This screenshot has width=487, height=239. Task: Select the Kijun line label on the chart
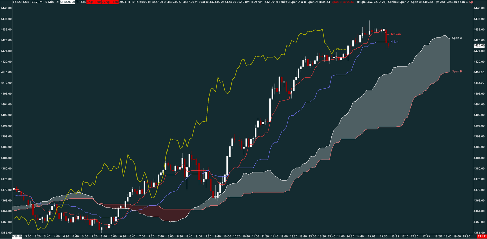tap(394, 42)
